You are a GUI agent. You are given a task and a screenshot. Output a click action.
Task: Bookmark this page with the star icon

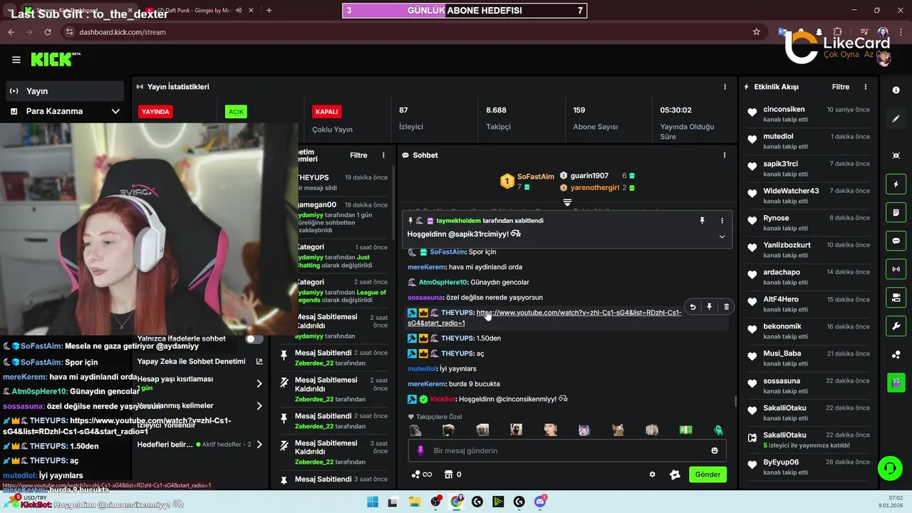point(757,32)
